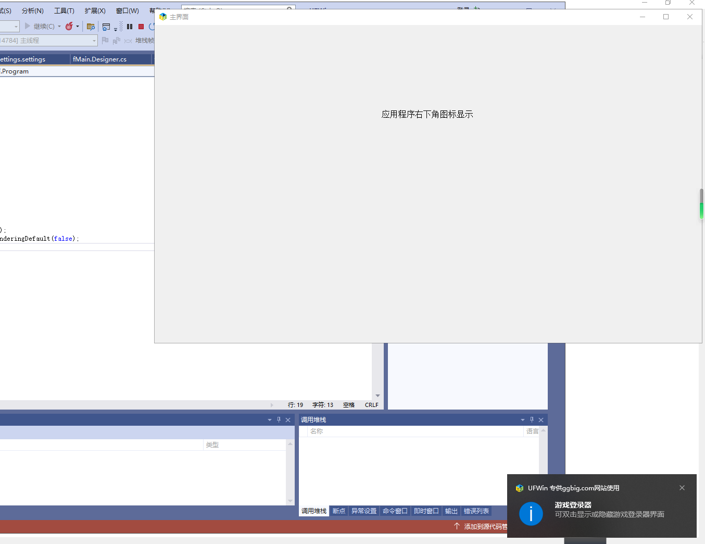This screenshot has width=705, height=544.
Task: Pause debugging with Break All icon
Action: pyautogui.click(x=130, y=27)
